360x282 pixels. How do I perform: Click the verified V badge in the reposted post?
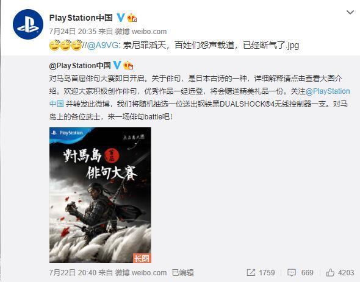coord(117,65)
